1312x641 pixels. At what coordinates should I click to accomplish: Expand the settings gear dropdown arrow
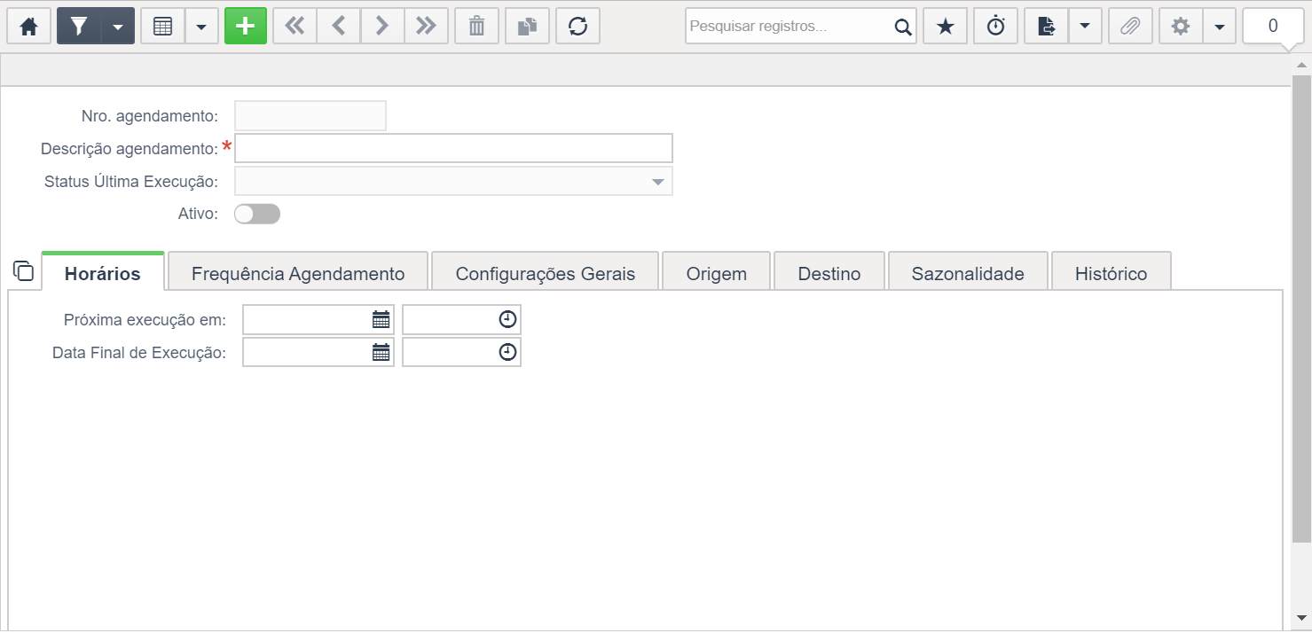(x=1220, y=27)
